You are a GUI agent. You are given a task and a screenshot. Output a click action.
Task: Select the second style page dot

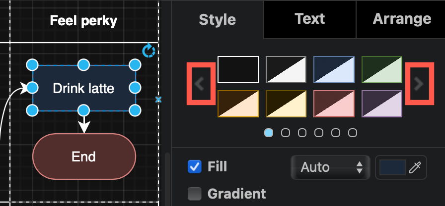(x=286, y=133)
